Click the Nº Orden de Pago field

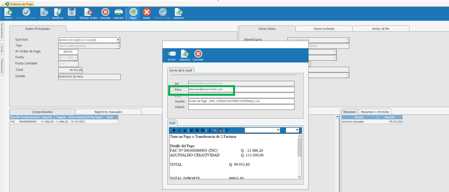pos(68,52)
